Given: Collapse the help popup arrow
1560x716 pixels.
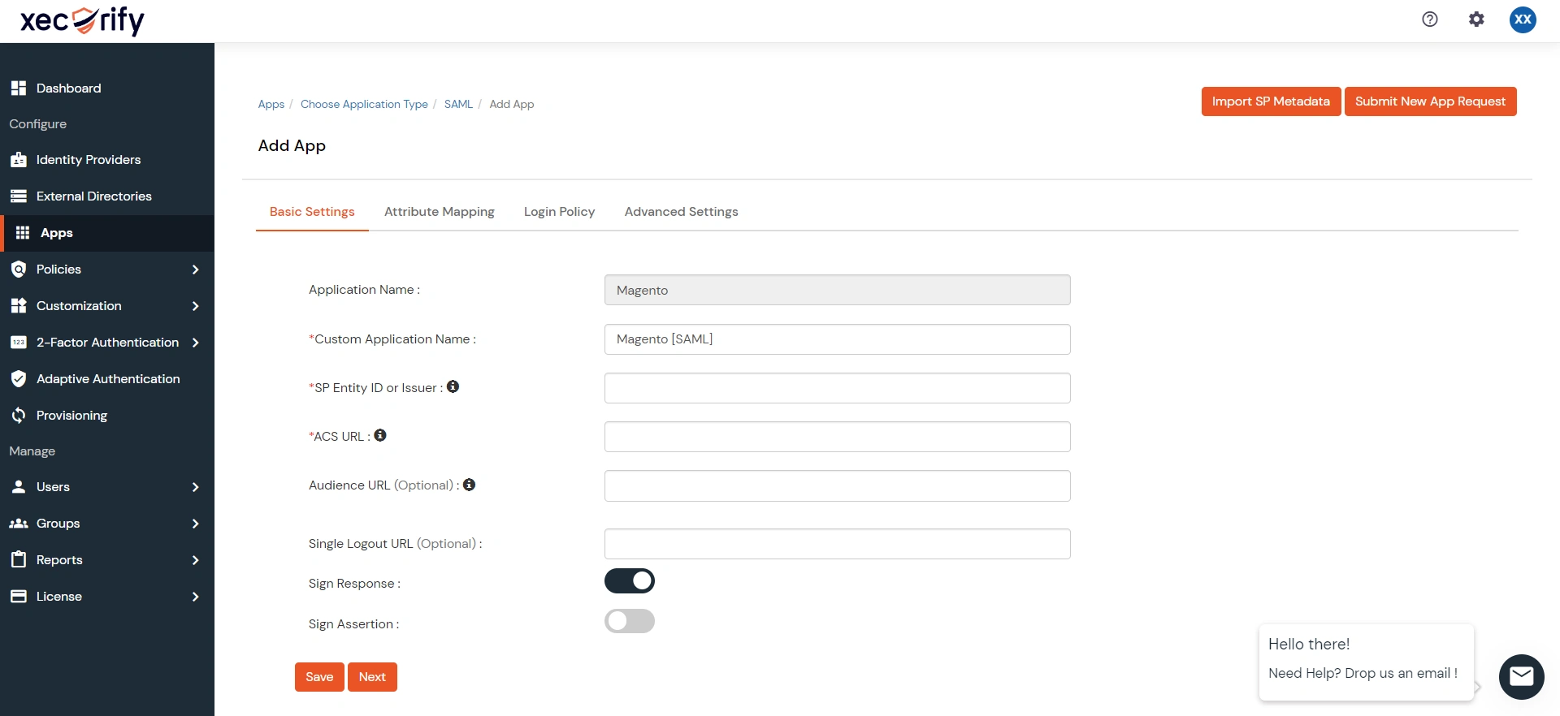Looking at the screenshot, I should pos(1478,687).
